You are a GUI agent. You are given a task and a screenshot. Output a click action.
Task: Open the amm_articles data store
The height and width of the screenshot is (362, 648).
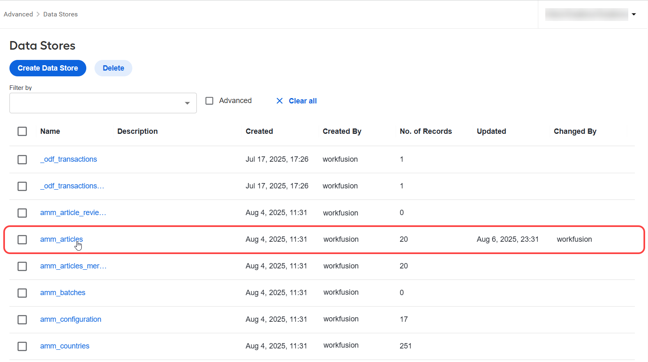coord(62,239)
